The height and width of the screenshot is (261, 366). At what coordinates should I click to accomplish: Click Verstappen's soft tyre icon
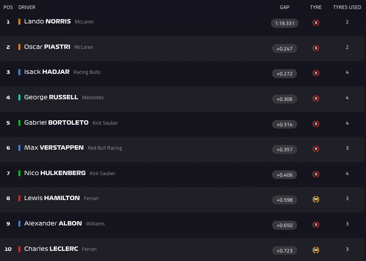(316, 149)
